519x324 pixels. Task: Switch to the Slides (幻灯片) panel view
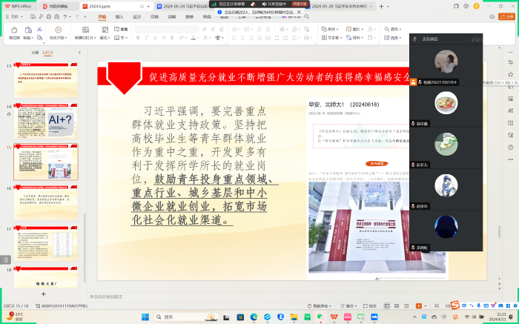48,53
